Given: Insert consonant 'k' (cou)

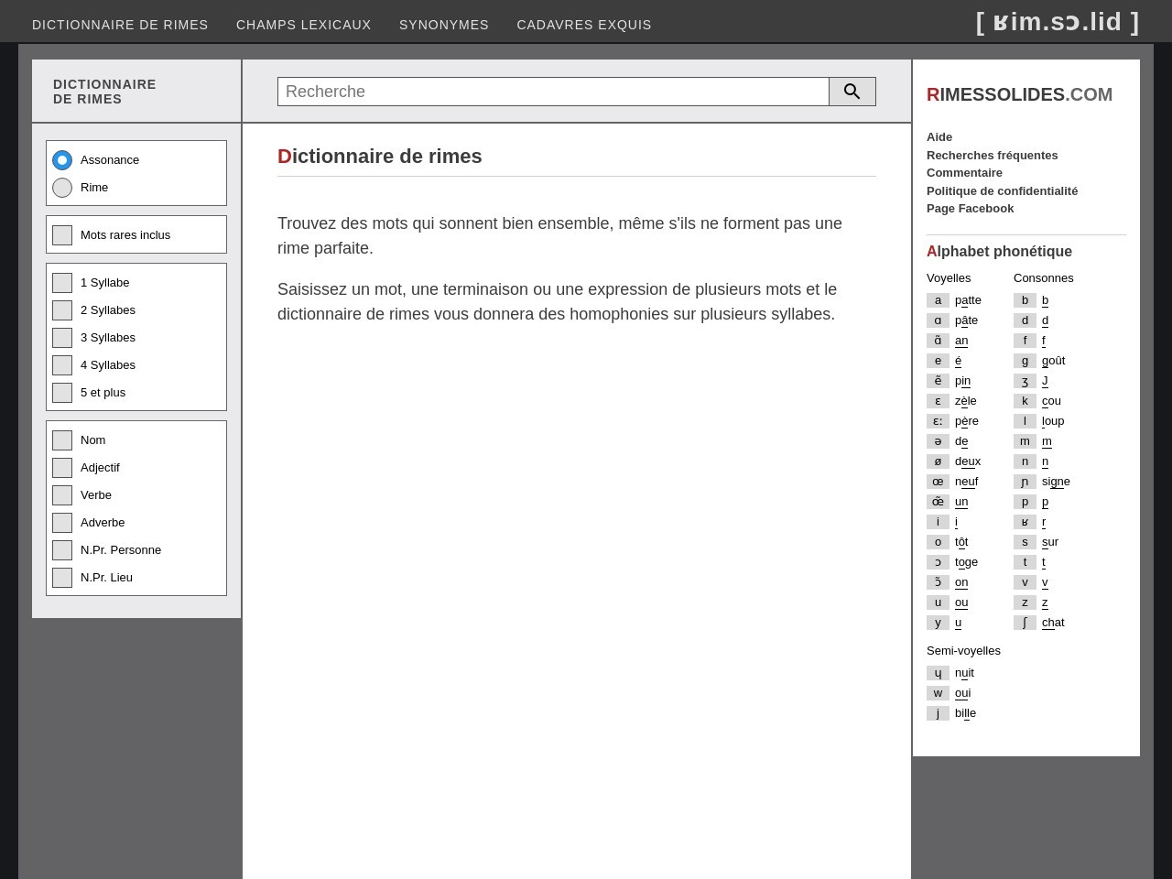Looking at the screenshot, I should point(1025,401).
